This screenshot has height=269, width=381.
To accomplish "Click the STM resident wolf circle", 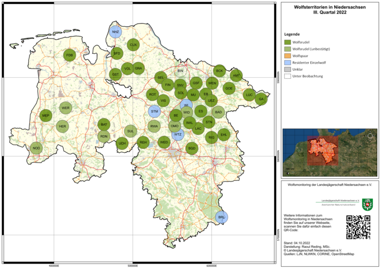I will click(155, 111).
